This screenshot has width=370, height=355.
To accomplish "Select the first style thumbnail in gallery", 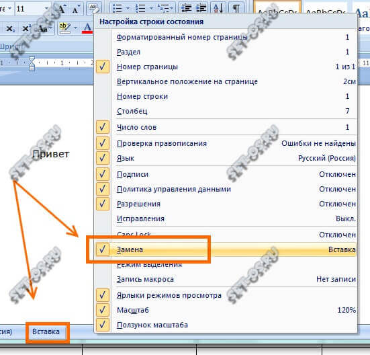I will 277,7.
